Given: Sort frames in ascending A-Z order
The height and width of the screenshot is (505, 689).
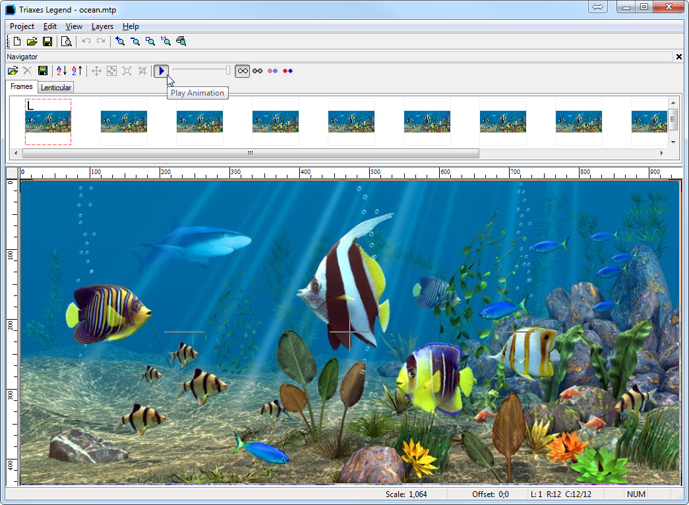Looking at the screenshot, I should tap(61, 71).
